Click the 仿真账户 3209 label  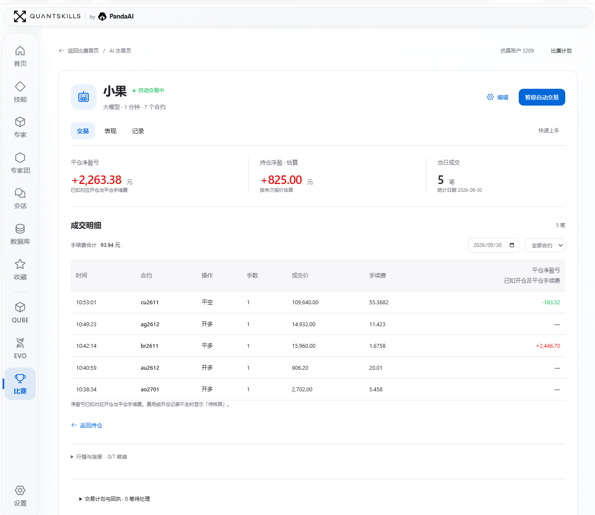point(517,51)
